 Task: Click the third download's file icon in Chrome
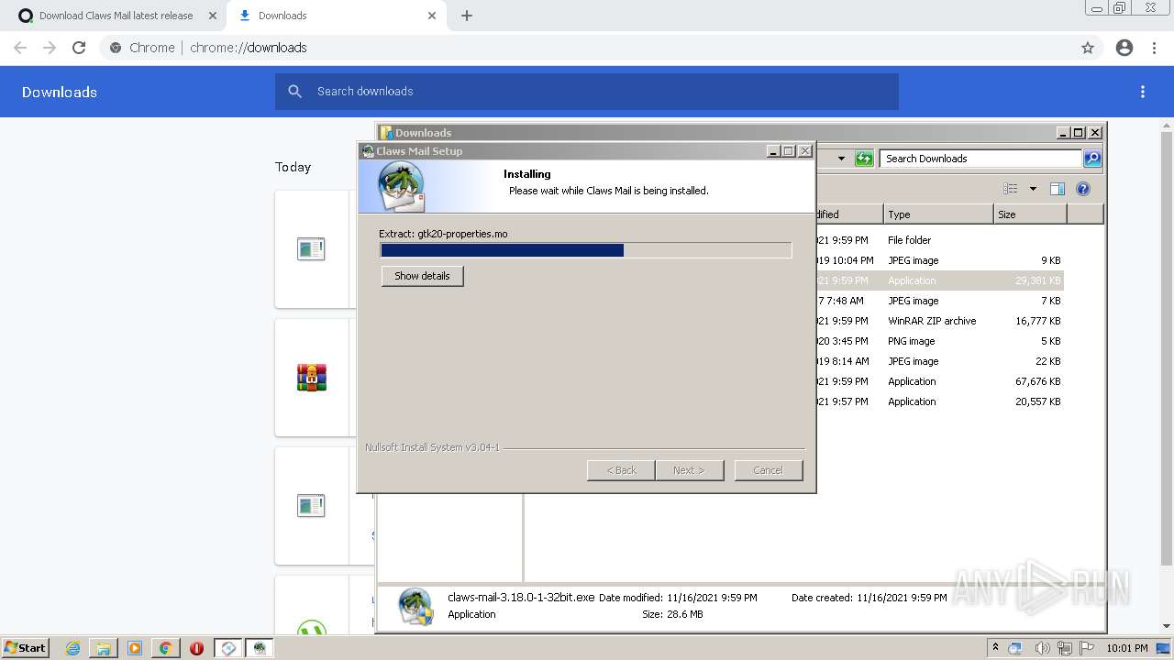(311, 505)
